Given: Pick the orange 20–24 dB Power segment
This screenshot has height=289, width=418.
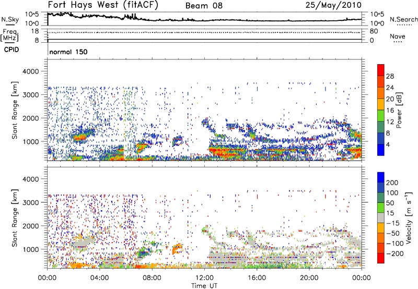Looking at the screenshot, I should point(381,93).
